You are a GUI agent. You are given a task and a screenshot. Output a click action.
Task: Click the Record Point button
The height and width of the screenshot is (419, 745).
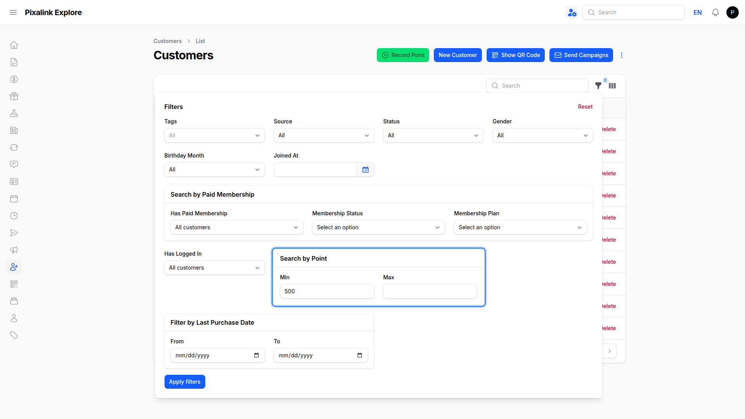coord(403,55)
